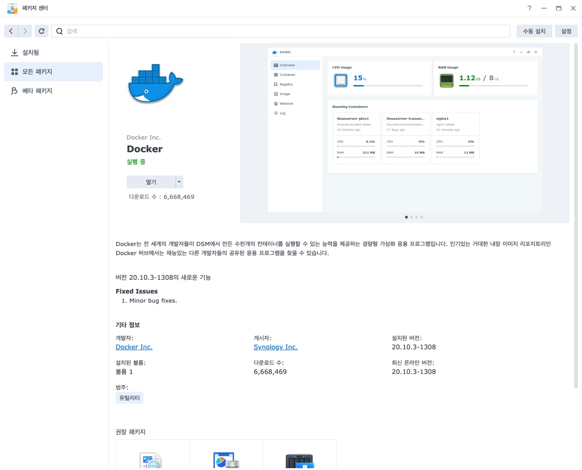
Task: Go forward with the right arrow button
Action: 25,31
